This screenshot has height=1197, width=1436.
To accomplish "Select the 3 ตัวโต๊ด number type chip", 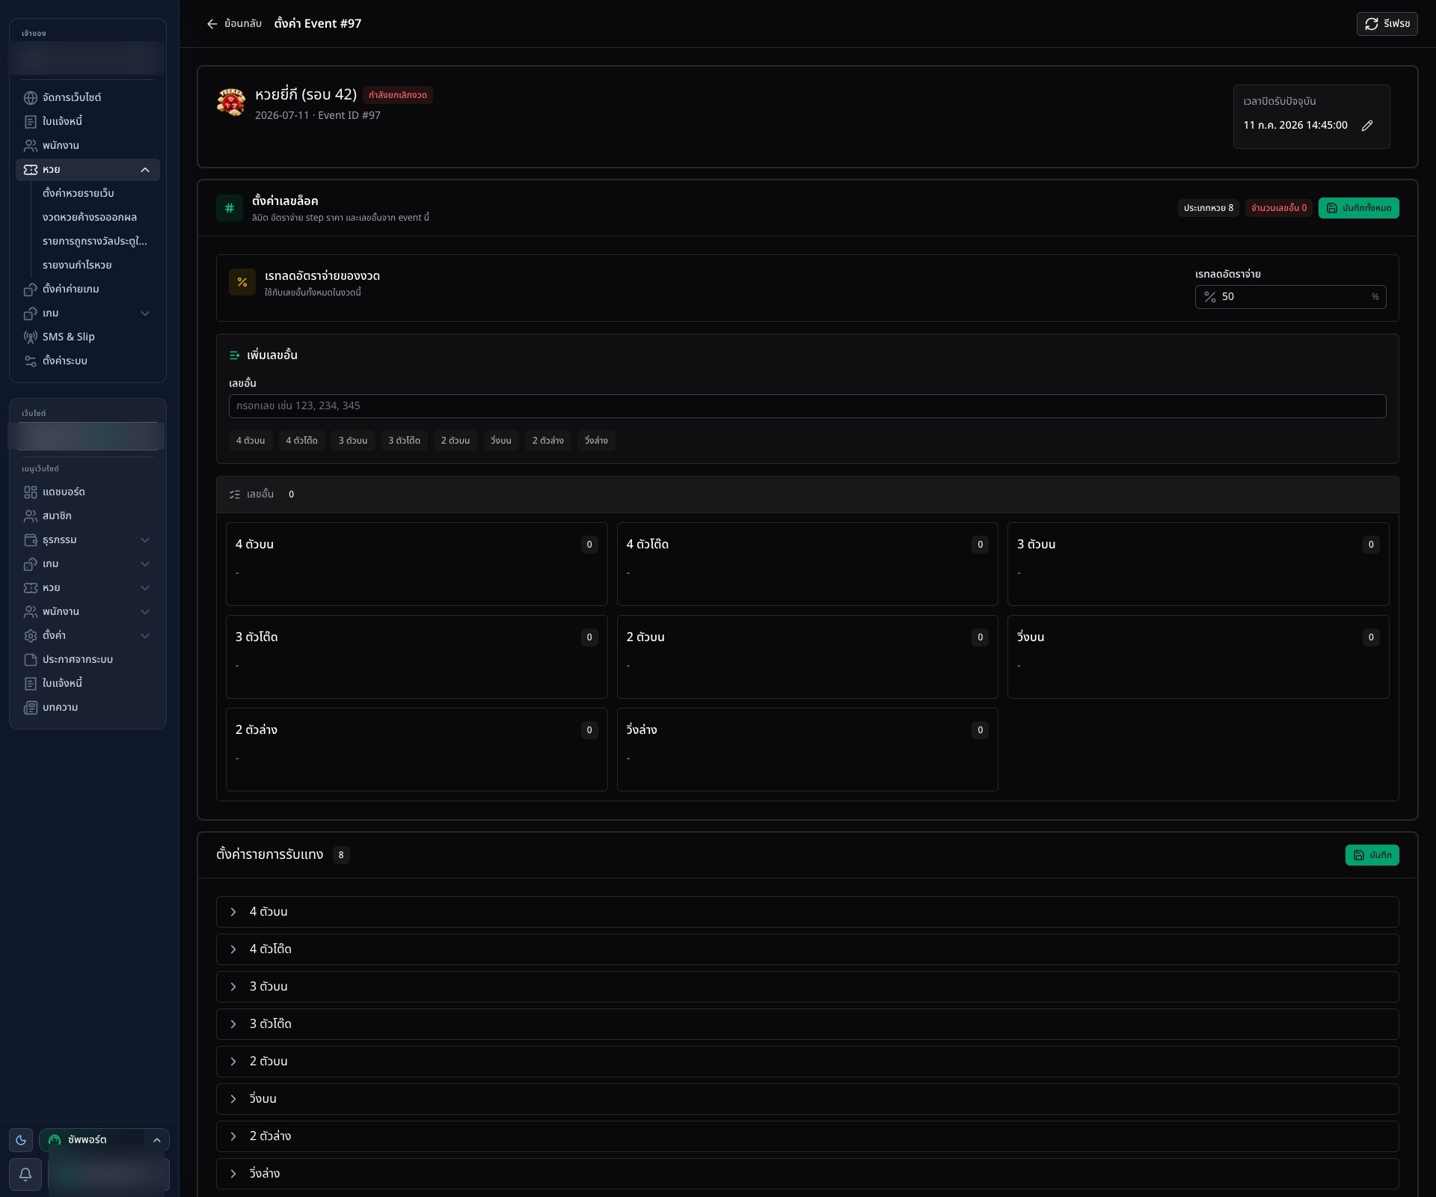I will click(x=404, y=441).
